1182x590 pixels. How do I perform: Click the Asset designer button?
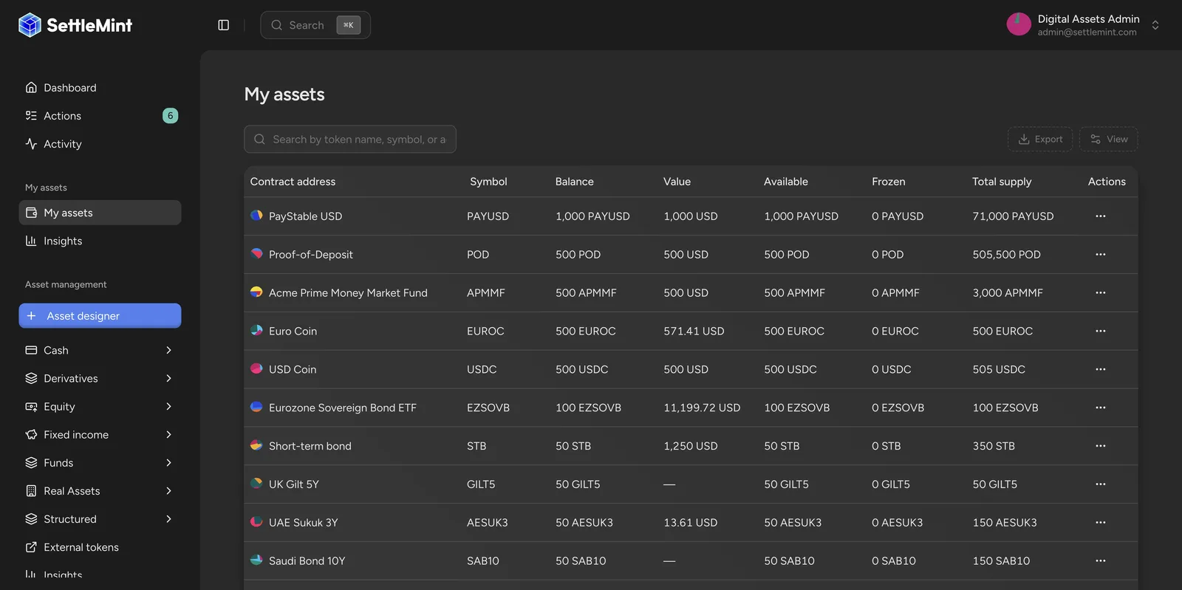click(x=100, y=315)
